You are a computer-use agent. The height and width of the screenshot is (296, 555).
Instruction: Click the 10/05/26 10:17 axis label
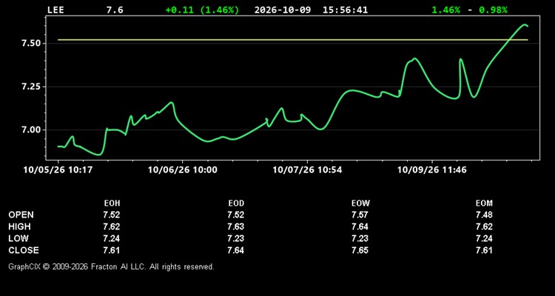58,170
